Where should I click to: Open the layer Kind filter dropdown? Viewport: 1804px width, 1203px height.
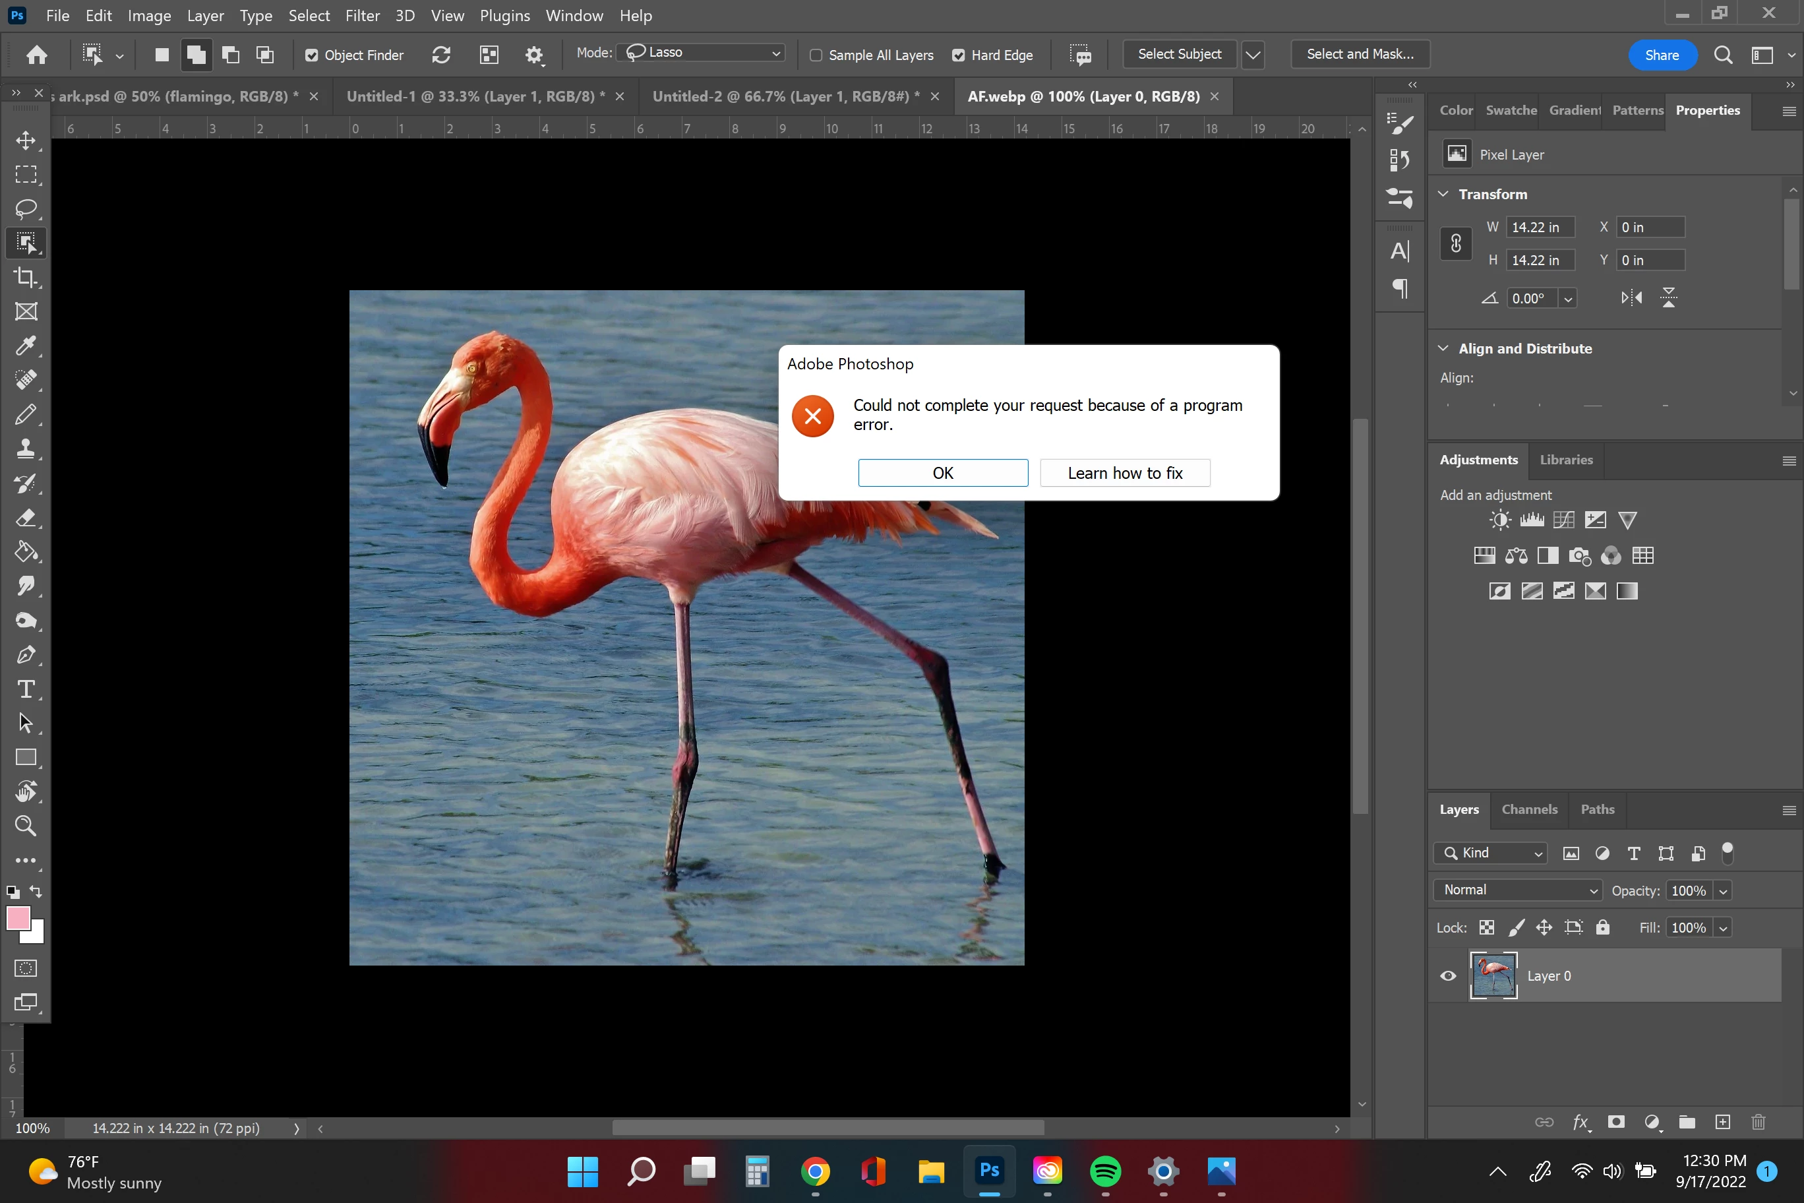1490,853
